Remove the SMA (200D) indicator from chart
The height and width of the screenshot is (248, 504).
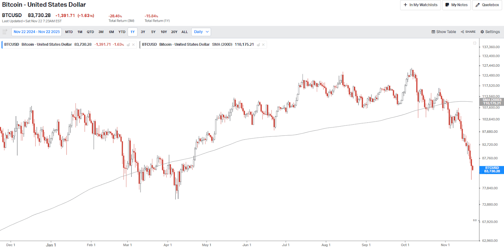tap(263, 45)
